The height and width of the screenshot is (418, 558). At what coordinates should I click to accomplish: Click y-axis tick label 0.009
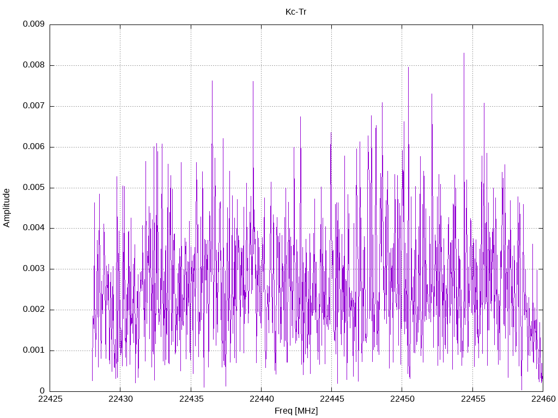pos(34,24)
